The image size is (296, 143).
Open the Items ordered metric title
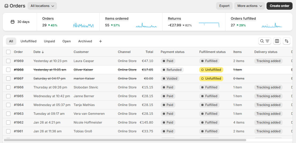pyautogui.click(x=117, y=19)
